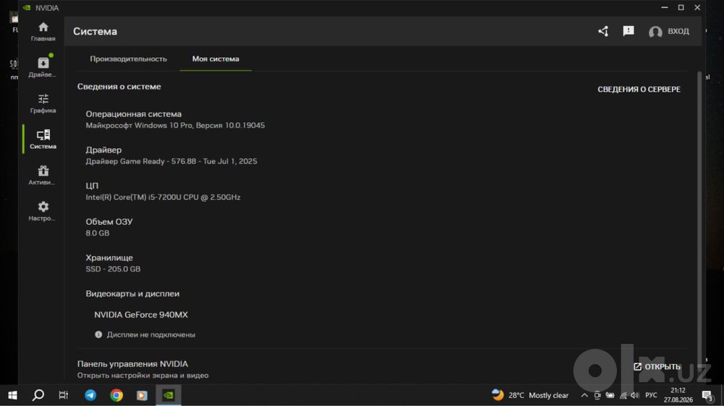Screen dimensions: 724x406
Task: Click the SSD - 205.0 GB storage value
Action: pos(113,269)
